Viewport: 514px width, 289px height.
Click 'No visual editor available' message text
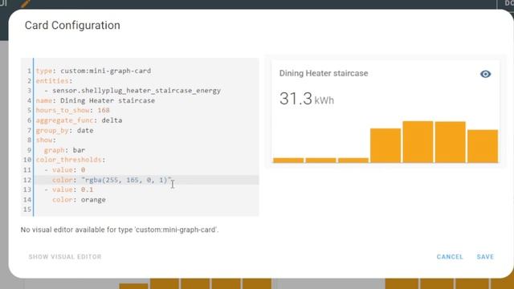[x=120, y=230]
